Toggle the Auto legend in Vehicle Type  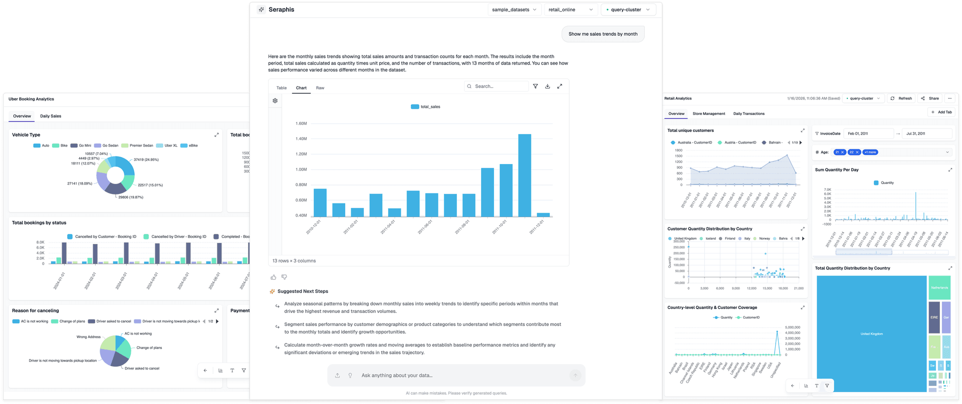point(42,145)
